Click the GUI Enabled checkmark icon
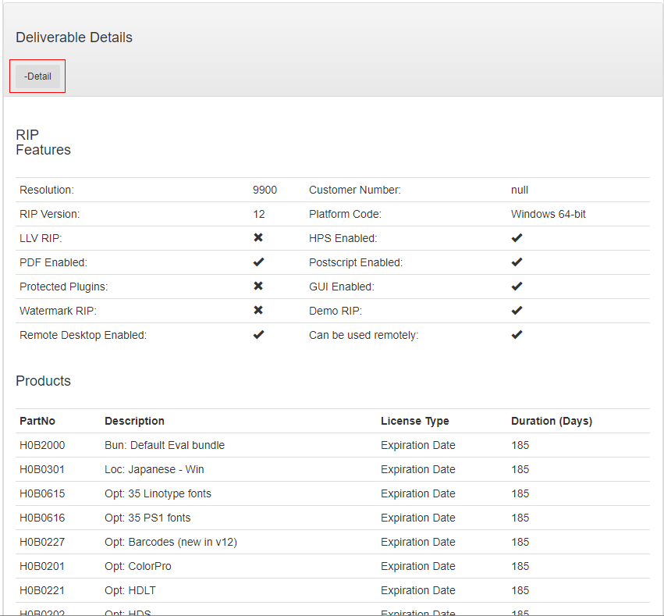The height and width of the screenshot is (616, 664). point(517,286)
